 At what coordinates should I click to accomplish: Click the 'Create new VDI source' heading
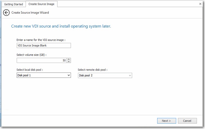[61, 26]
